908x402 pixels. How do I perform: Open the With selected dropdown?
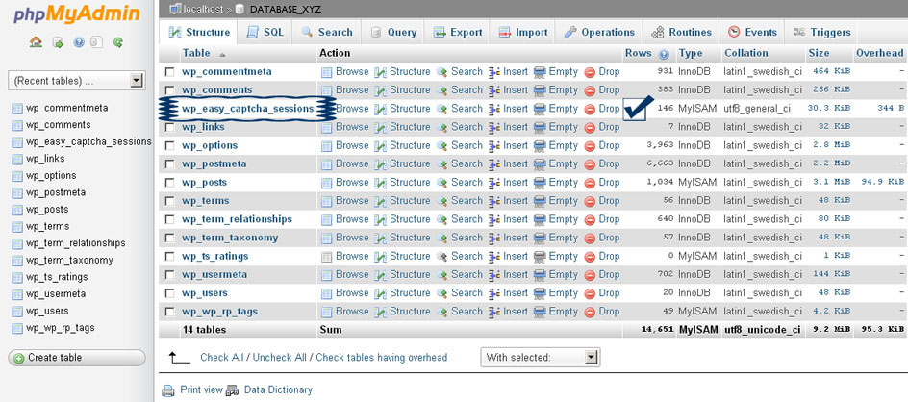pyautogui.click(x=541, y=358)
